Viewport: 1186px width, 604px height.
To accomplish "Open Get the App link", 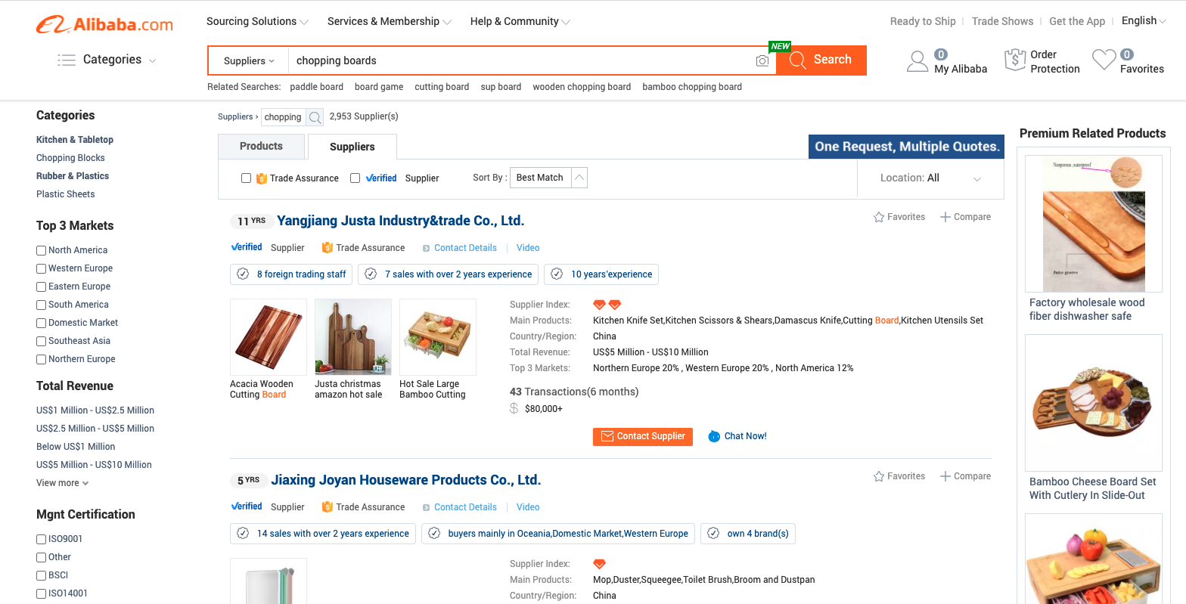I will (1077, 21).
